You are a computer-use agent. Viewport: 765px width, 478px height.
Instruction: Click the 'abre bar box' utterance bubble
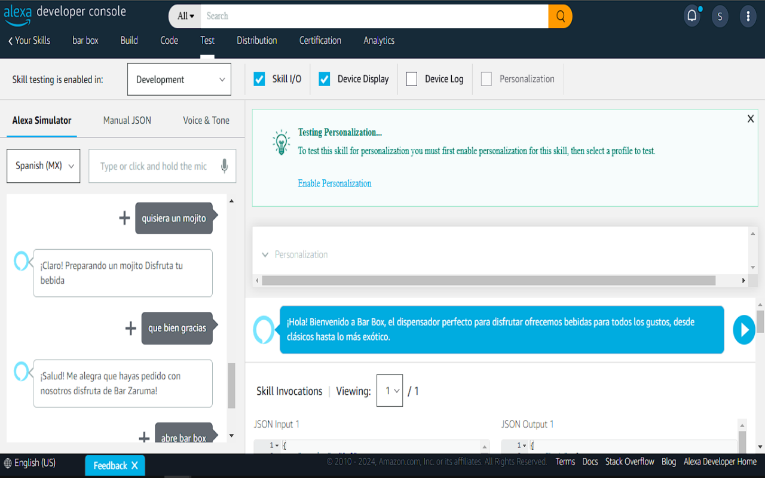(x=184, y=434)
